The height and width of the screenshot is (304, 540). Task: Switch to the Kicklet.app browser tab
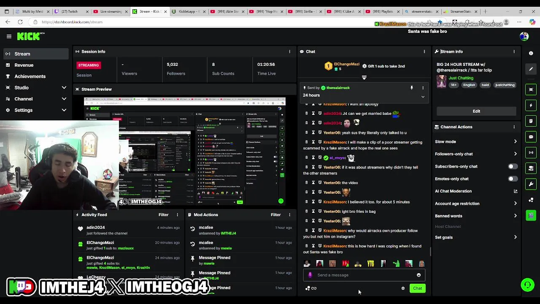pyautogui.click(x=188, y=11)
